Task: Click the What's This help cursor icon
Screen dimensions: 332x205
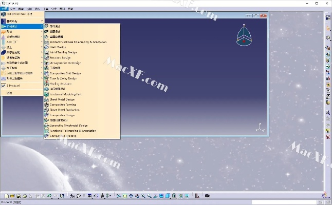Action: point(62,196)
